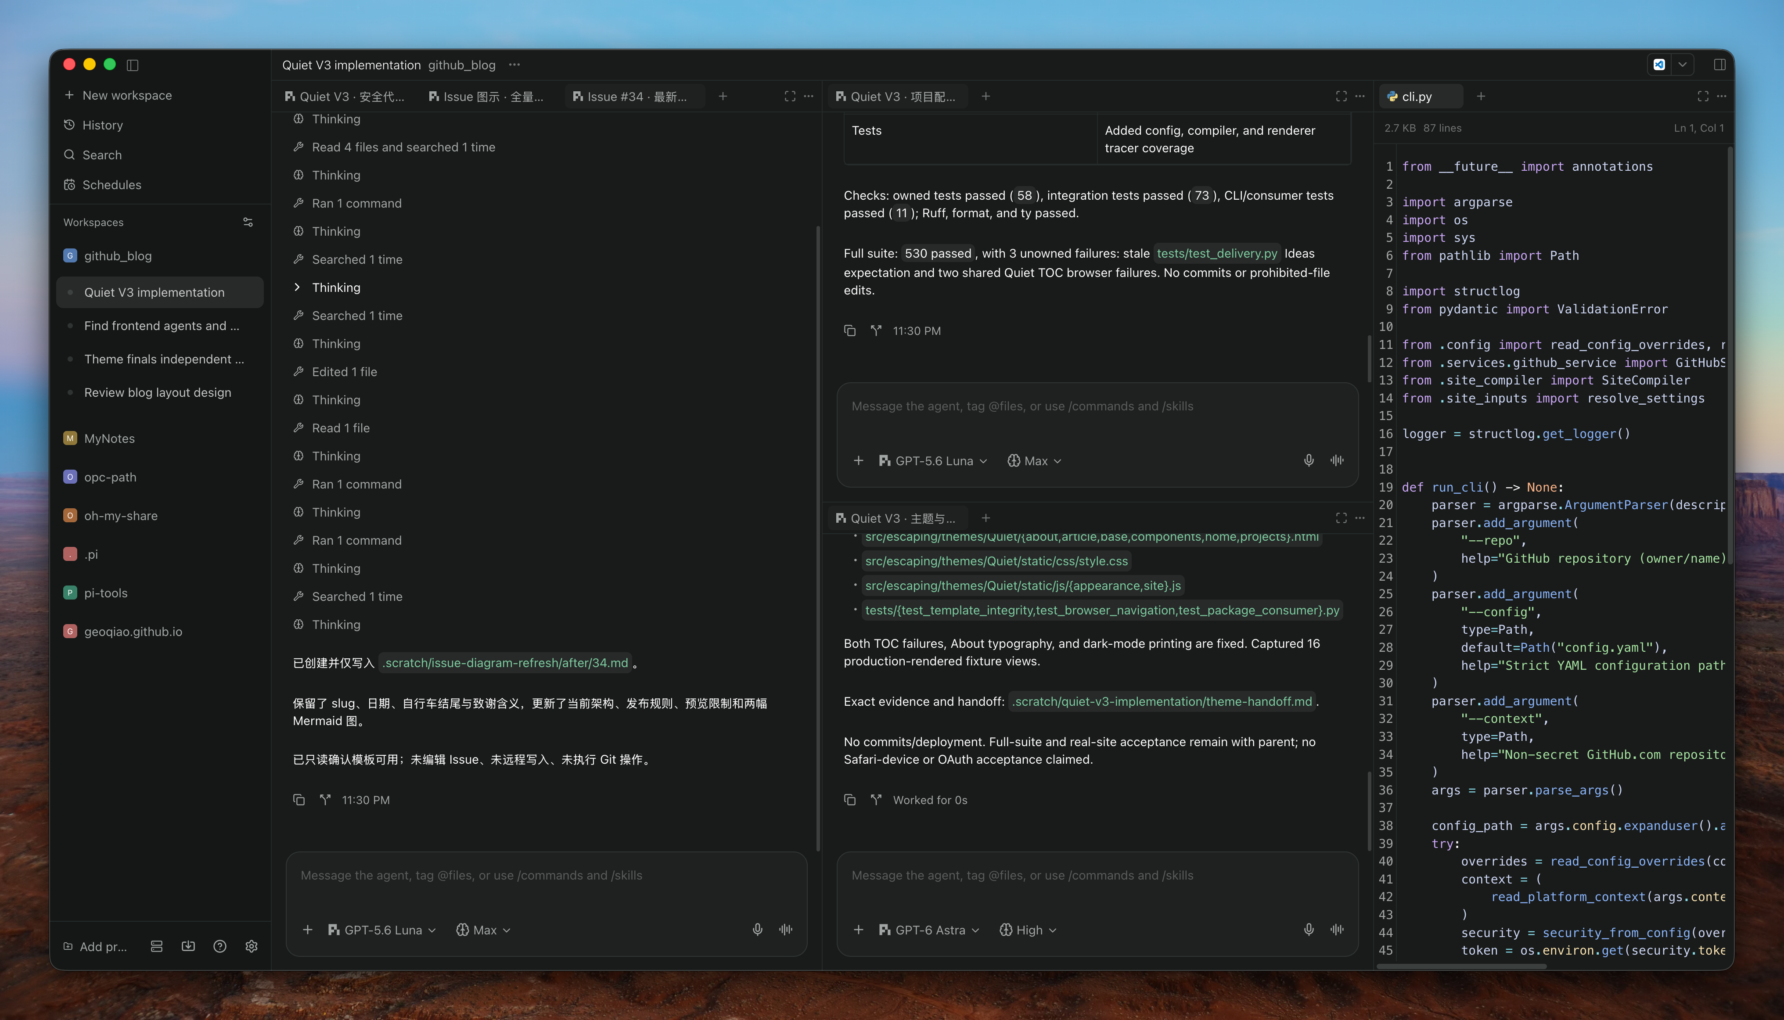
Task: Click the Workspaces filter settings icon
Action: [248, 222]
